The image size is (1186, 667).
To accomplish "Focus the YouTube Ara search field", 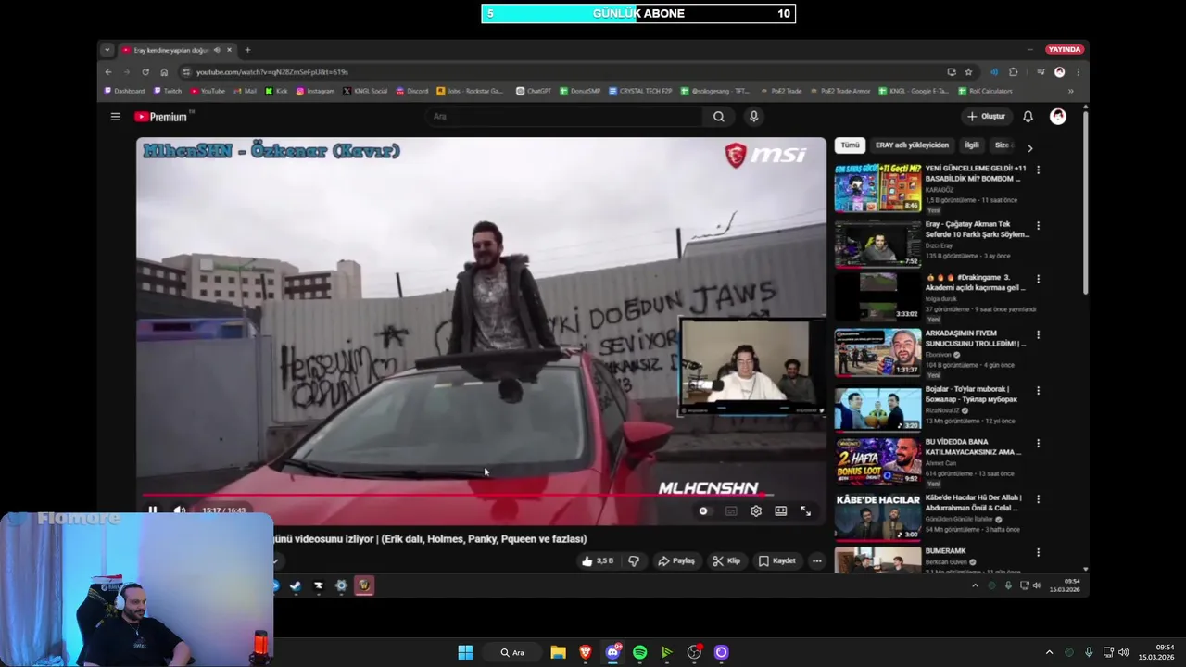I will click(x=565, y=117).
